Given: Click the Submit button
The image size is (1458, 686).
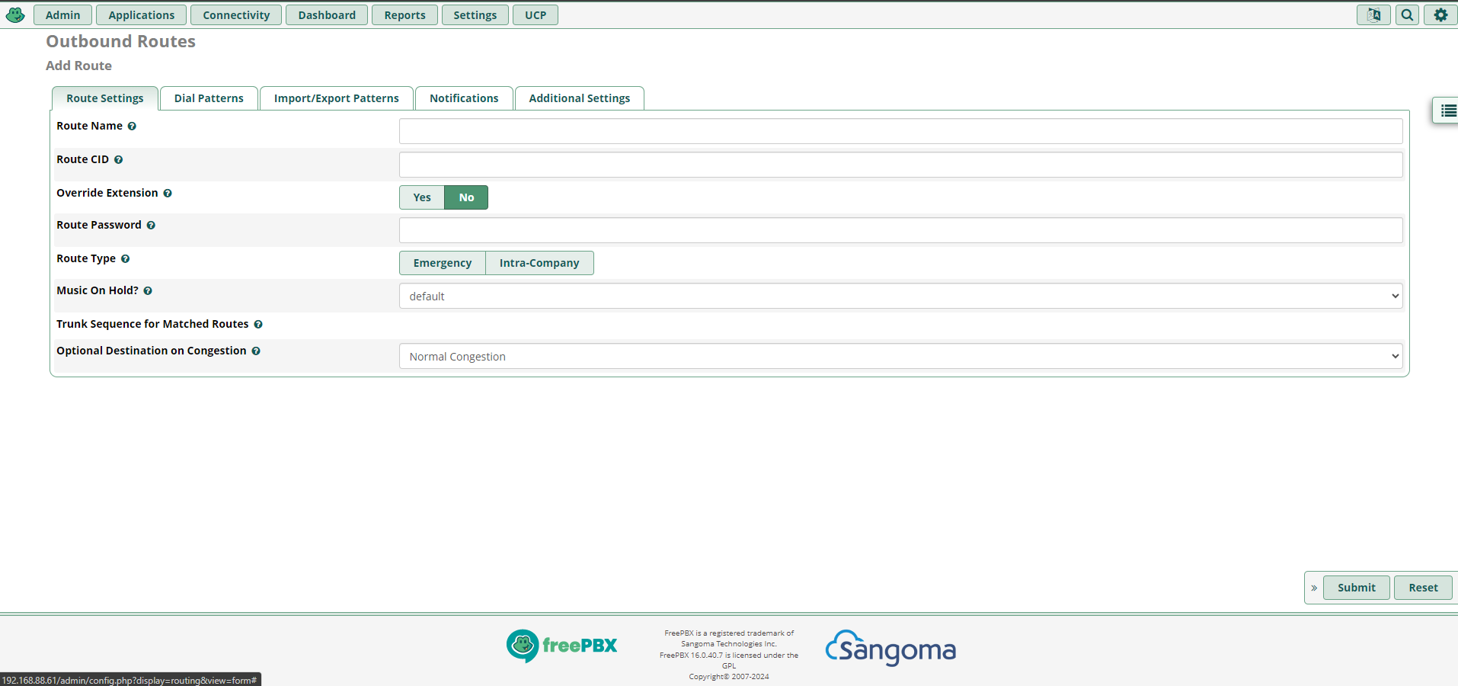Looking at the screenshot, I should click(1356, 588).
